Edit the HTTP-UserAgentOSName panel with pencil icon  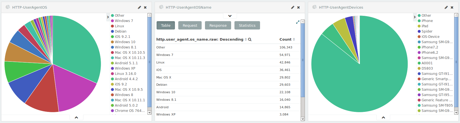coord(293,8)
